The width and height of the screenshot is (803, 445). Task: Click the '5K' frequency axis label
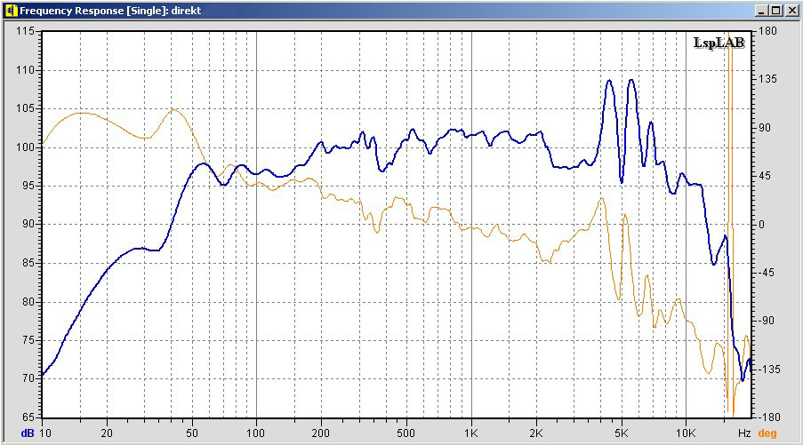pos(622,433)
